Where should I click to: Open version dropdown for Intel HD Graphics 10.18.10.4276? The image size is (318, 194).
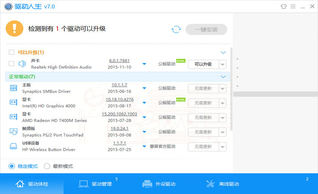(144, 103)
